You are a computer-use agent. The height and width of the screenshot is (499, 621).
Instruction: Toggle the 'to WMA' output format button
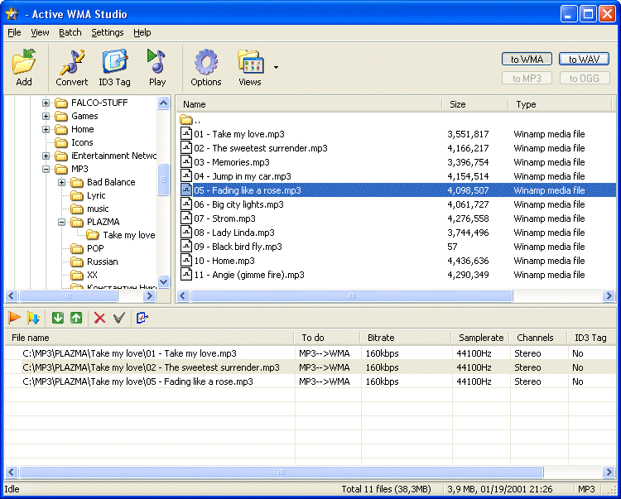pyautogui.click(x=527, y=59)
